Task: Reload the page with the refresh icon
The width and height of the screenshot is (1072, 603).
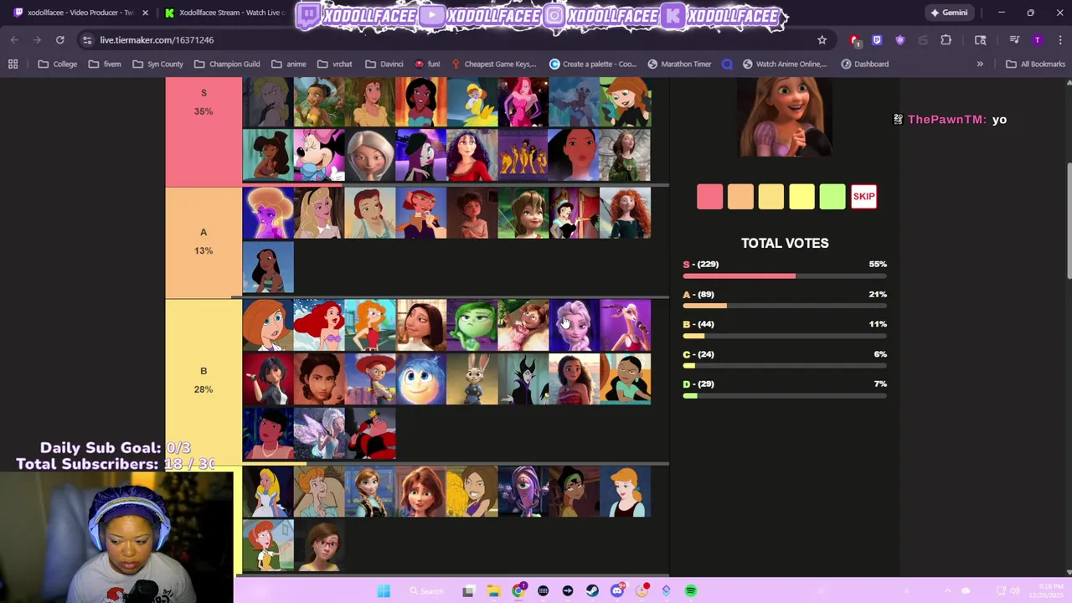Action: [60, 40]
